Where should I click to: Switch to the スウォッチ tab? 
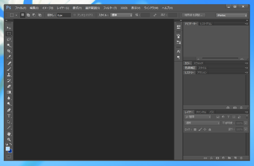198,63
